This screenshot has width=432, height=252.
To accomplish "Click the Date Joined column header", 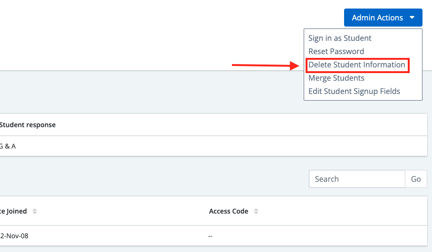I will pyautogui.click(x=13, y=211).
